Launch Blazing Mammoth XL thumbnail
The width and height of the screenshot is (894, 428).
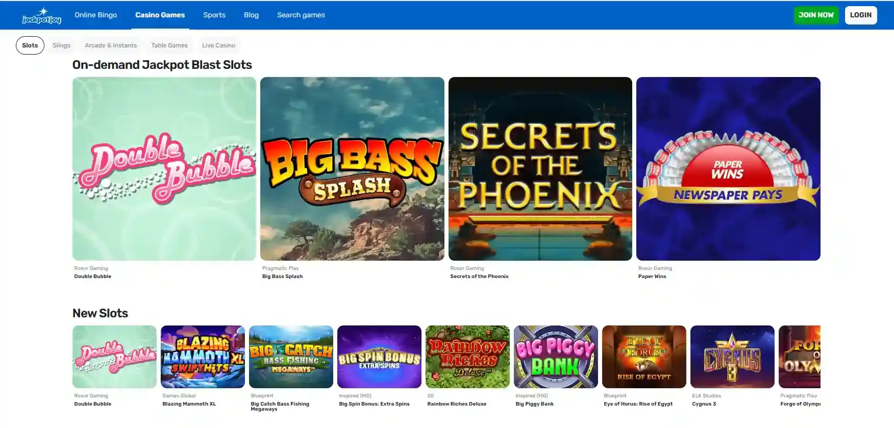tap(203, 357)
